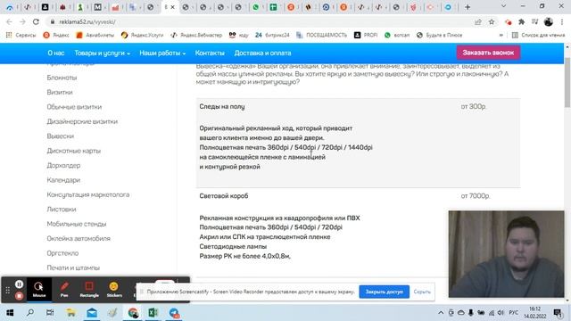Open the Авиабилеты bookmark
The width and height of the screenshot is (571, 321).
point(95,35)
